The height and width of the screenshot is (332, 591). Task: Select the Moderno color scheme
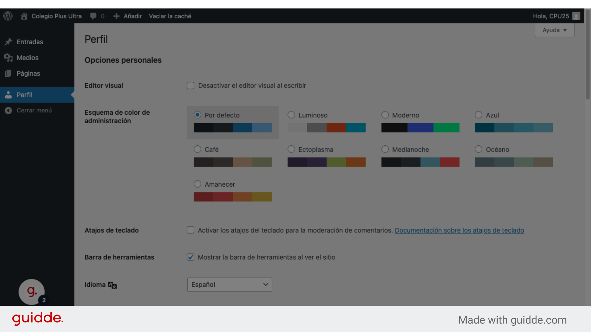pos(385,115)
